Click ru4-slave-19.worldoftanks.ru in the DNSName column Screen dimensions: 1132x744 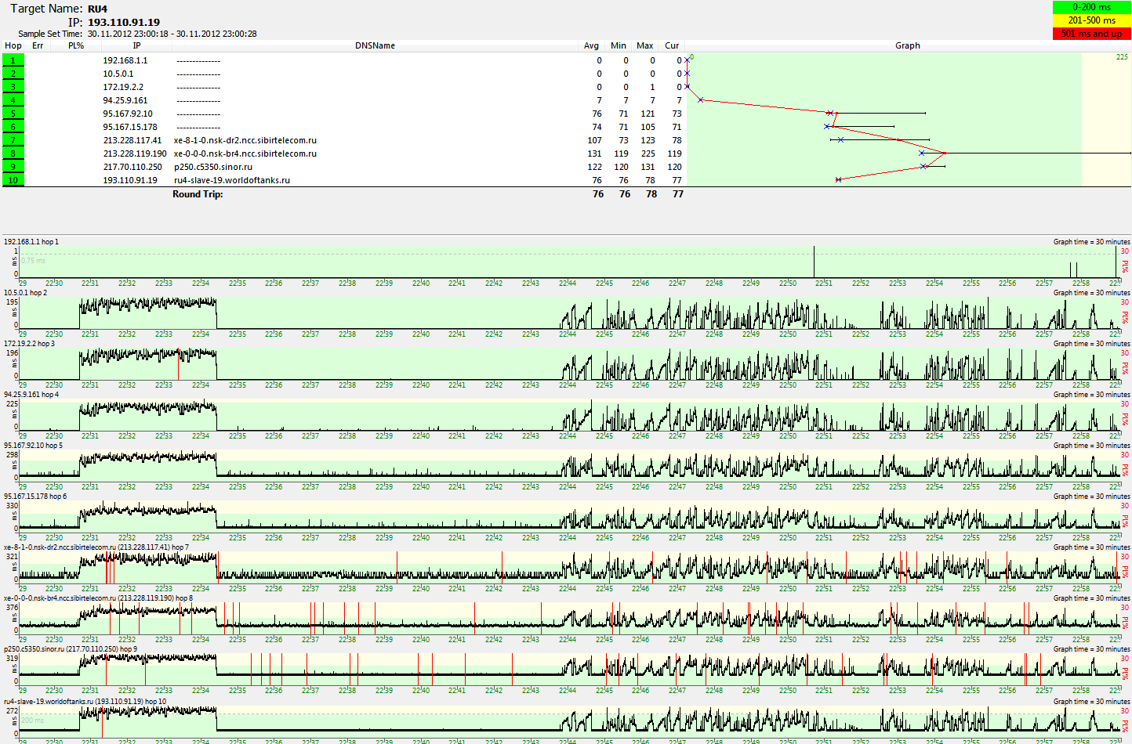tap(232, 180)
